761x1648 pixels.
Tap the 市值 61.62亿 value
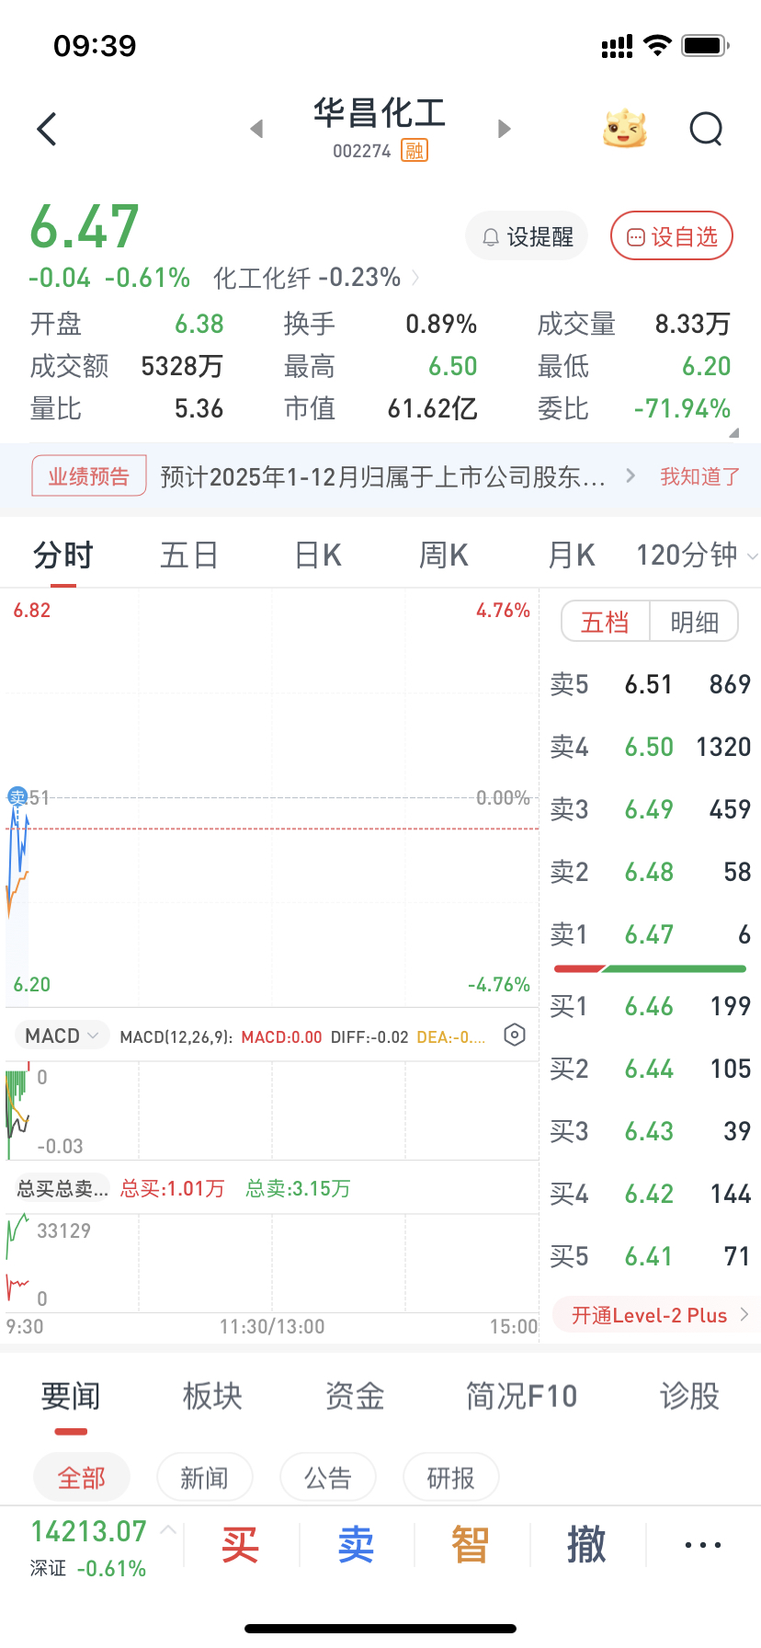click(432, 408)
